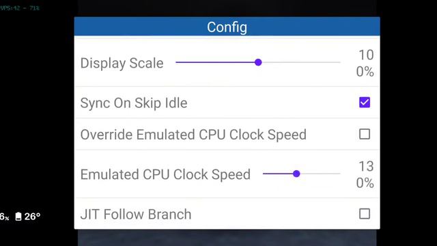
Task: Click the 130% clock speed value
Action: click(x=365, y=175)
